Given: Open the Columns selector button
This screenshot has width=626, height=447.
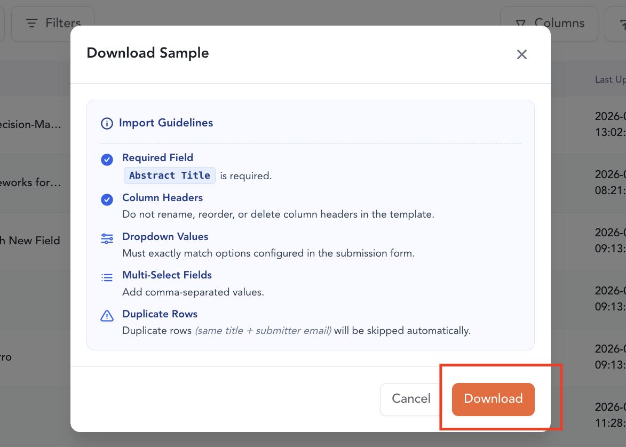Looking at the screenshot, I should coord(549,24).
